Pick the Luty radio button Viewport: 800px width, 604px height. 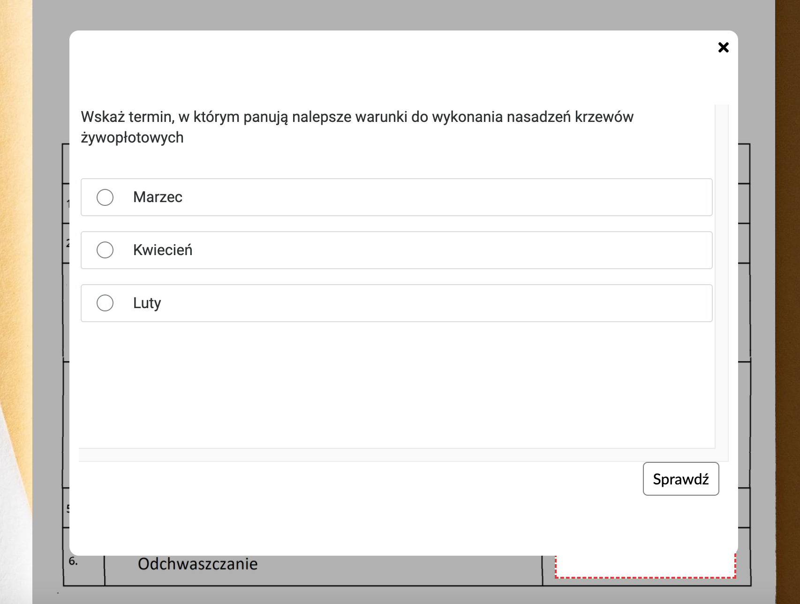tap(105, 303)
